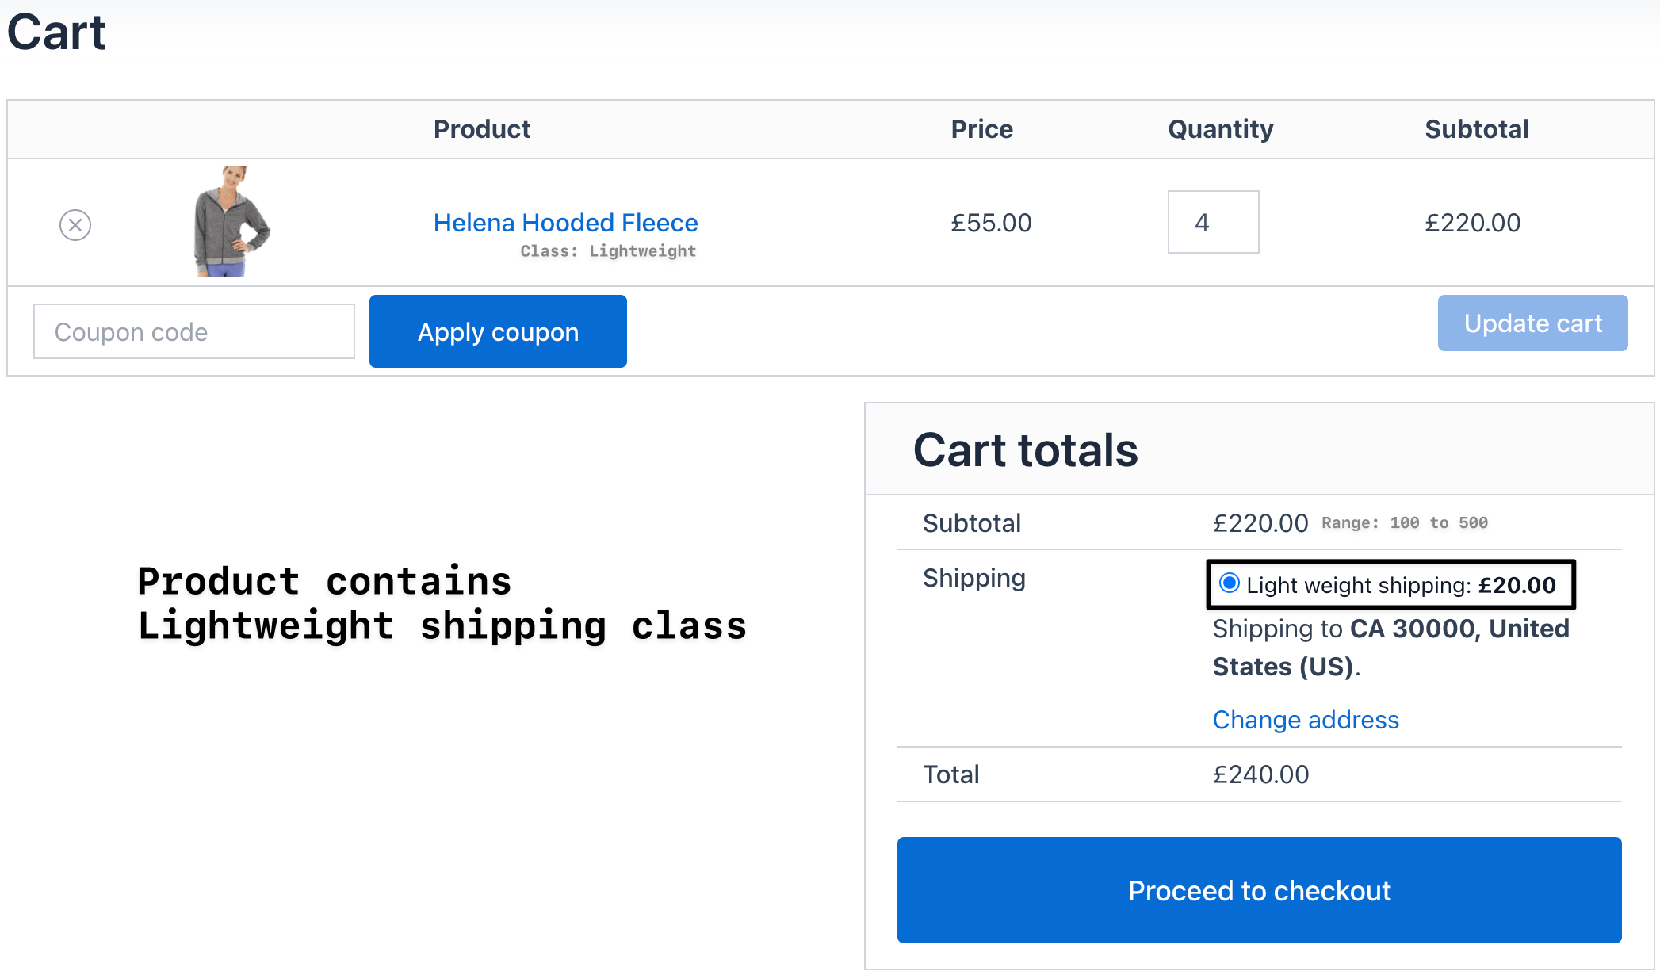Click the Light weight shipping £20.00 label
The image size is (1660, 975).
(x=1401, y=586)
